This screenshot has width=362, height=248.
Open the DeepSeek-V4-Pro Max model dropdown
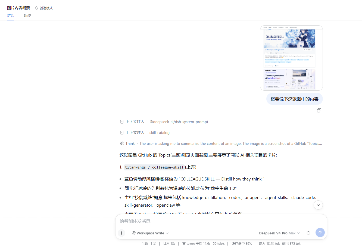coord(279,233)
